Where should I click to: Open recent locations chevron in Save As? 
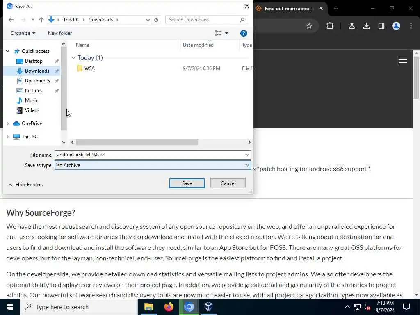33,20
